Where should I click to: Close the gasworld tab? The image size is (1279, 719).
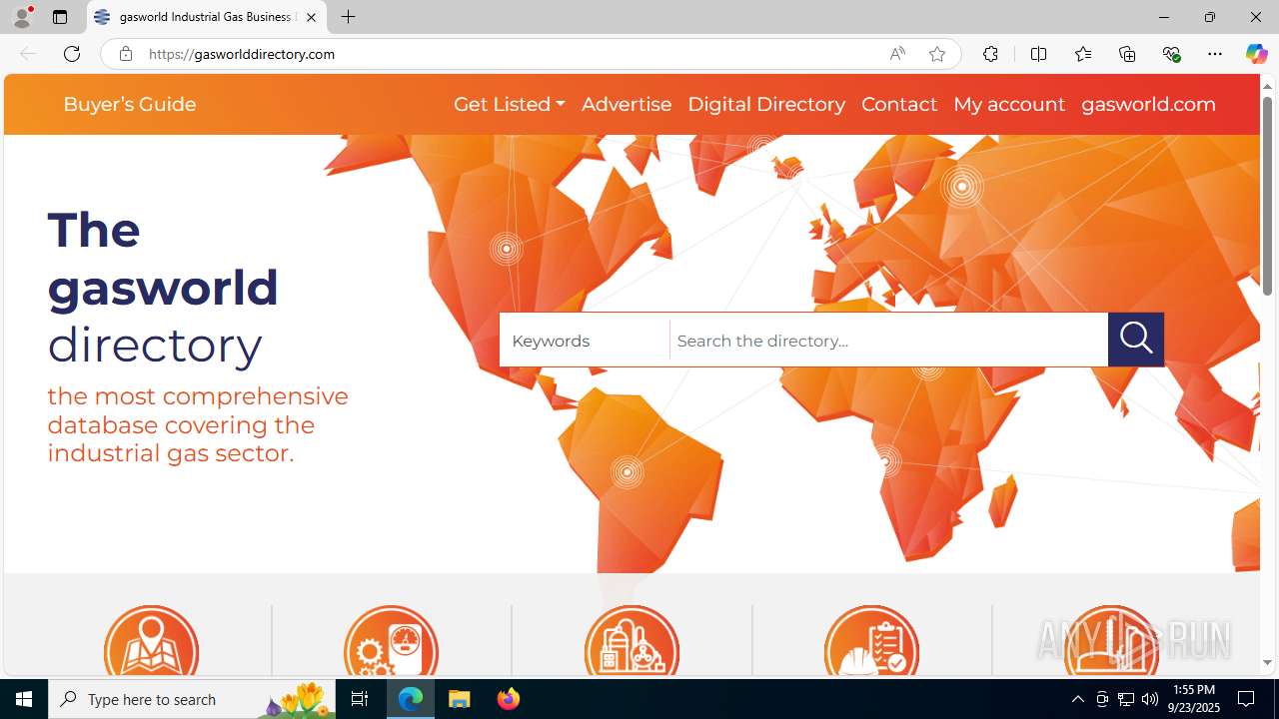311,17
